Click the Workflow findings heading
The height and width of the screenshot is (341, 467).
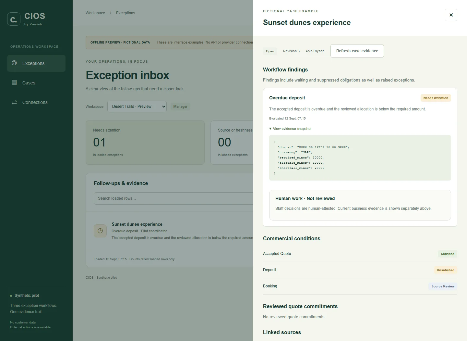(x=285, y=69)
